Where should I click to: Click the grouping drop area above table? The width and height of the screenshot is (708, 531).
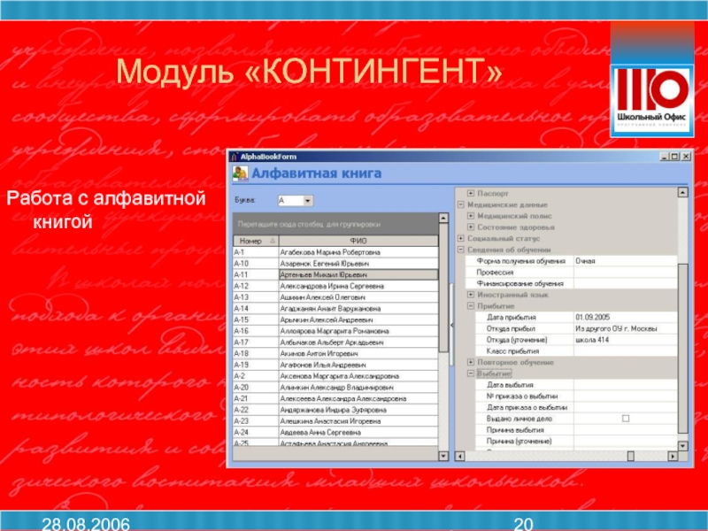tap(335, 224)
